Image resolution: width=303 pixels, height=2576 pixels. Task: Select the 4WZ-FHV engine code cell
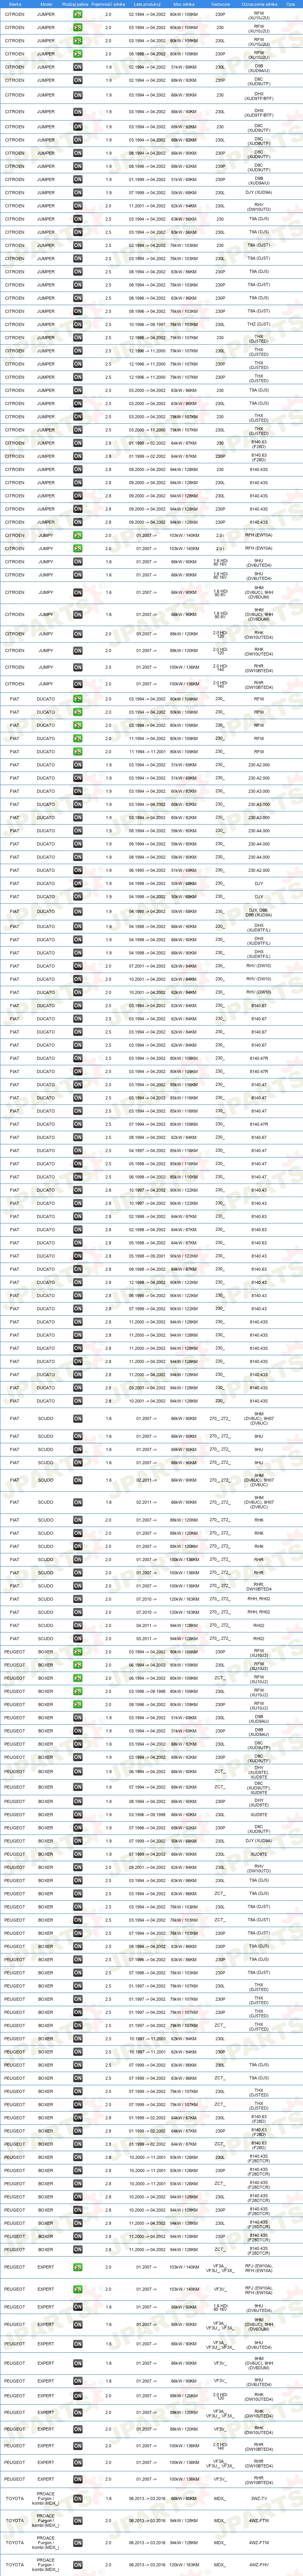(258, 2564)
